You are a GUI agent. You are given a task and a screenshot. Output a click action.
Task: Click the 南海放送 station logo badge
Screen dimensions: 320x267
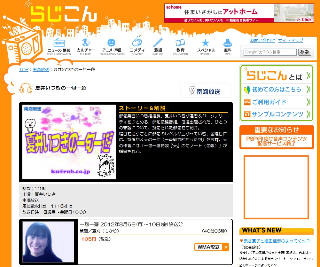(x=206, y=91)
